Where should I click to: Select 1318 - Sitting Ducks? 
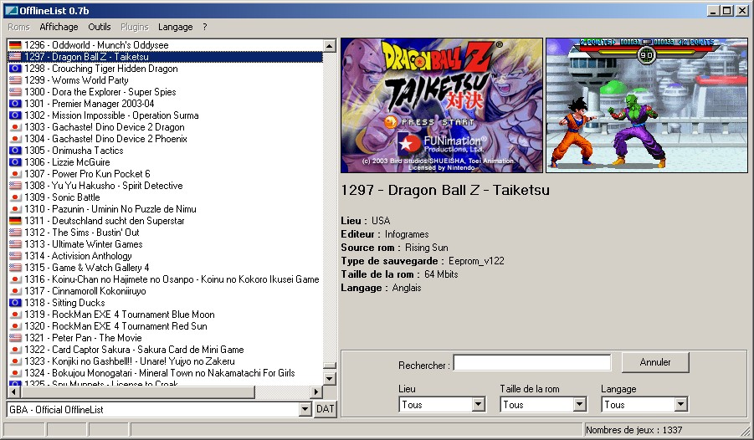64,303
